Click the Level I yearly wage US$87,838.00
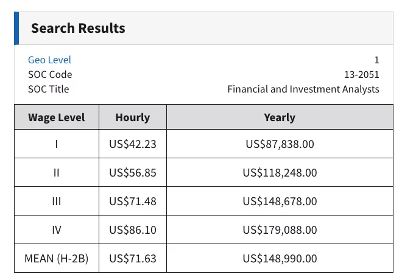Screen dimensions: 402x277 [280, 144]
